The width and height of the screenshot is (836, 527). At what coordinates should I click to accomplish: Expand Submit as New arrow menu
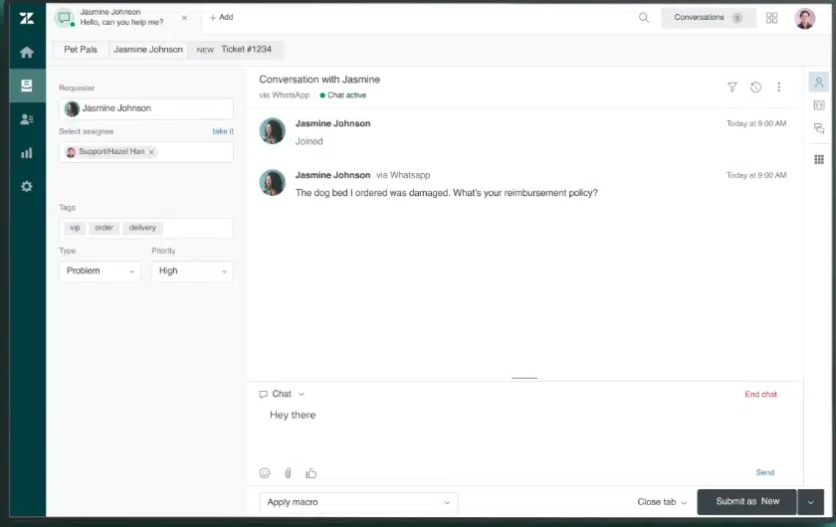[810, 502]
